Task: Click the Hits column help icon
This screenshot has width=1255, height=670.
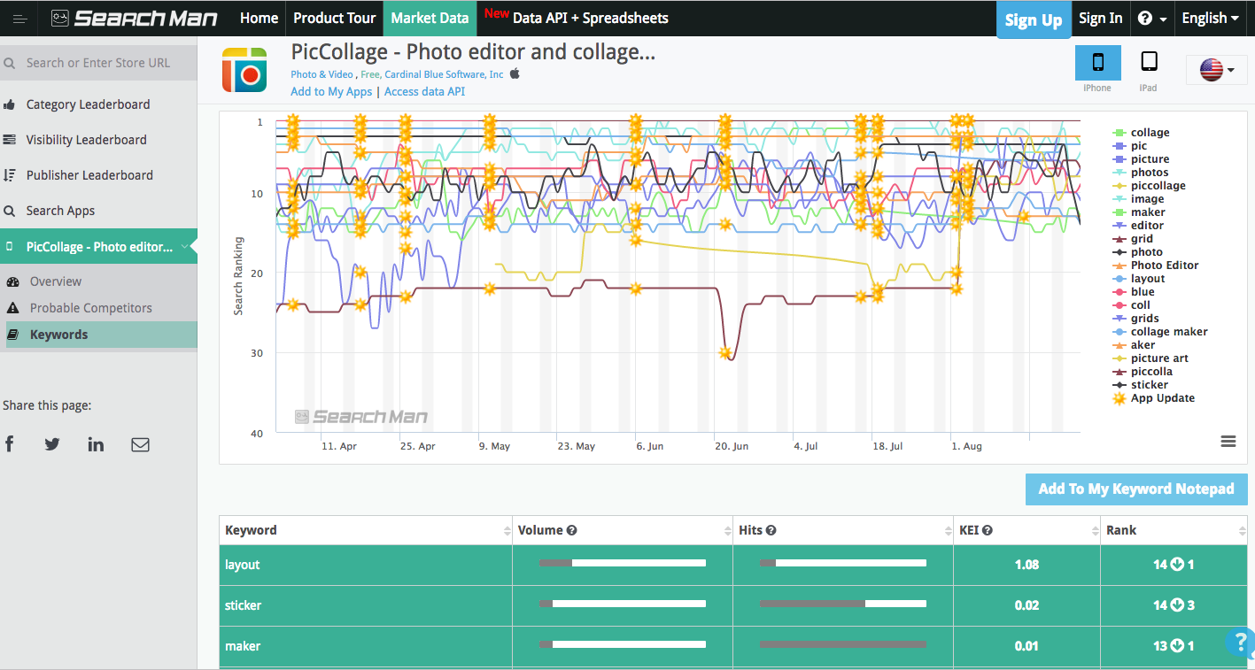Action: 771,530
